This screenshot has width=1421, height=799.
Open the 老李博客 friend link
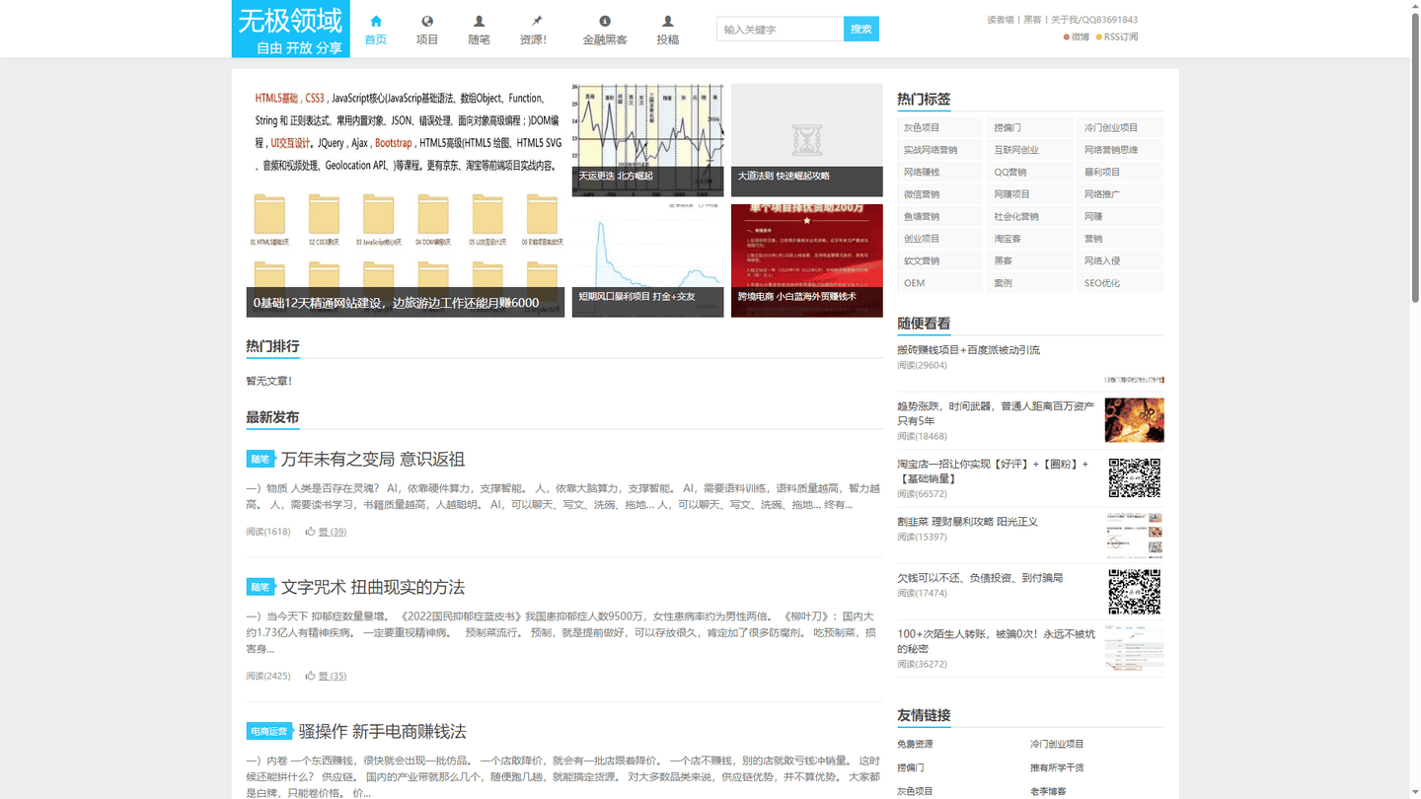1048,791
